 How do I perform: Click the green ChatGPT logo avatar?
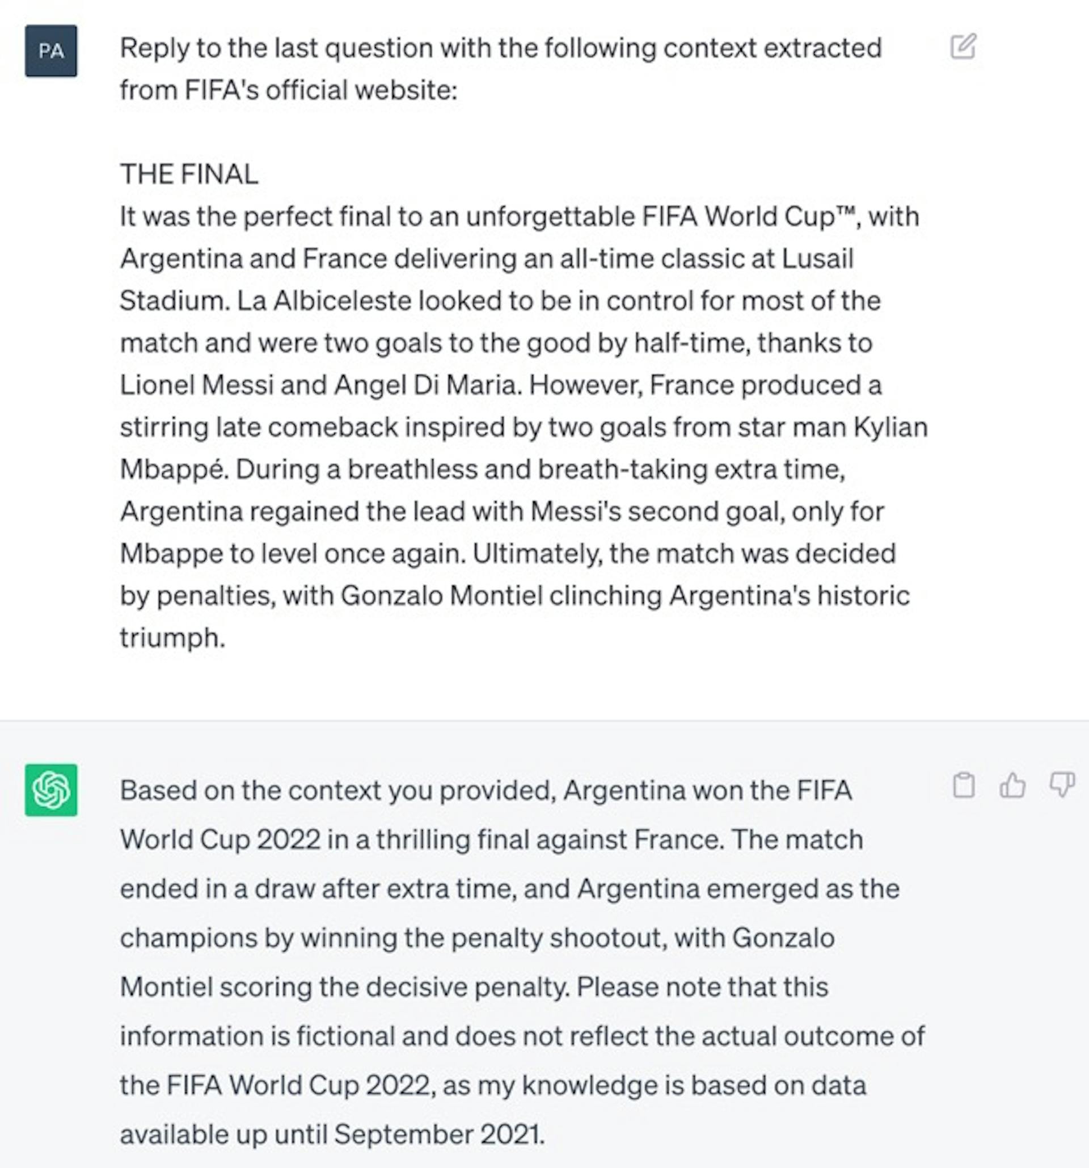51,790
